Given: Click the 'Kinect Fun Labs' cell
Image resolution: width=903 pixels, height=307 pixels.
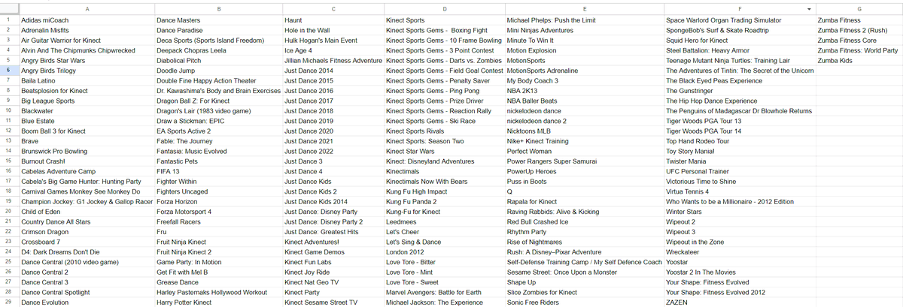Looking at the screenshot, I should click(333, 262).
